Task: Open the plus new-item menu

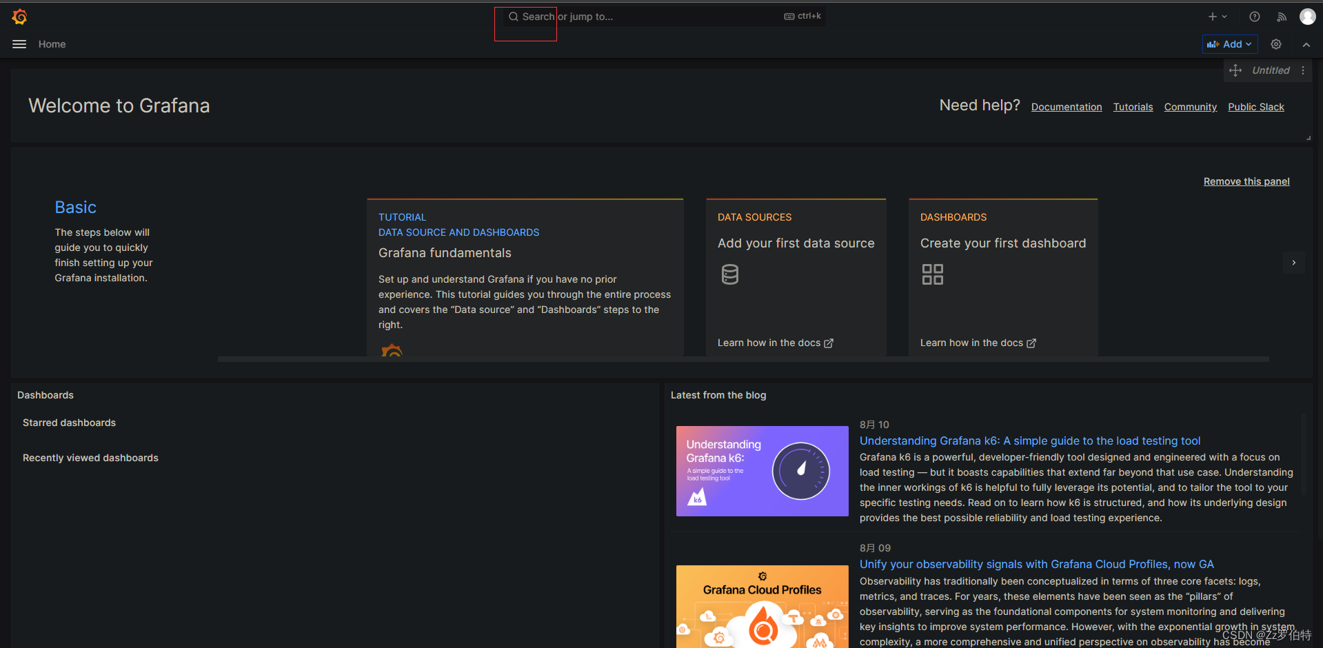Action: [1217, 17]
